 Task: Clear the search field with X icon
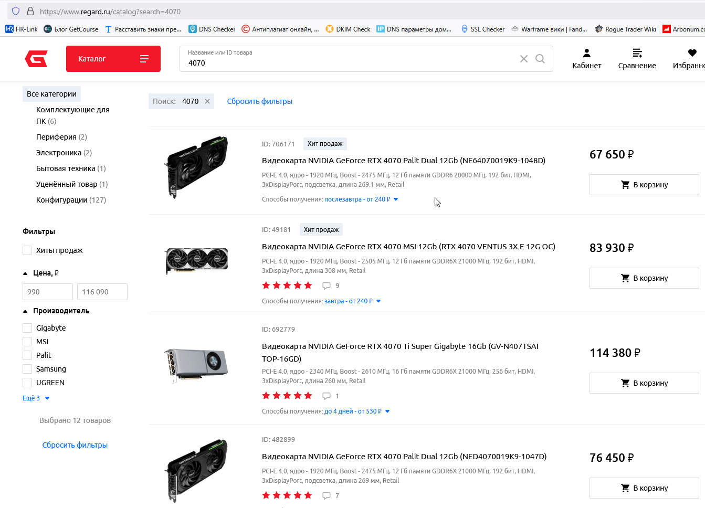(x=523, y=59)
